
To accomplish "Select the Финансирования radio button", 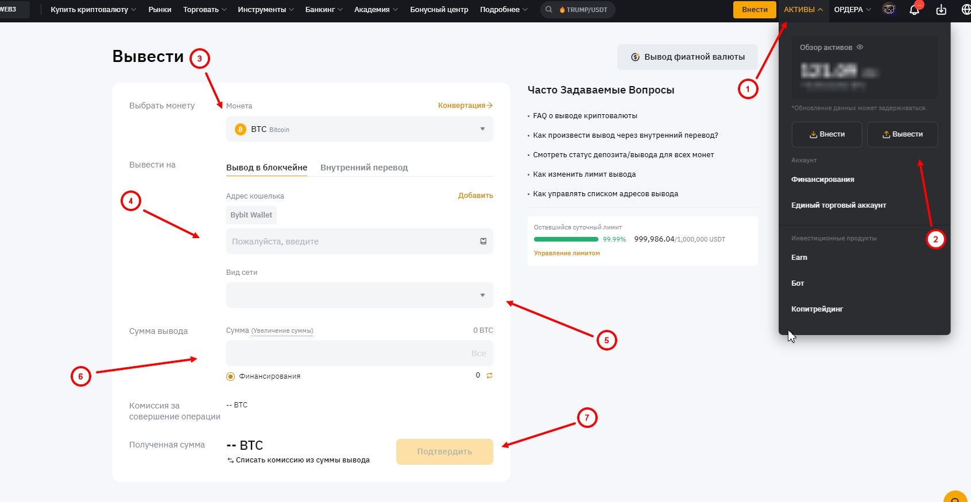I will tap(230, 376).
